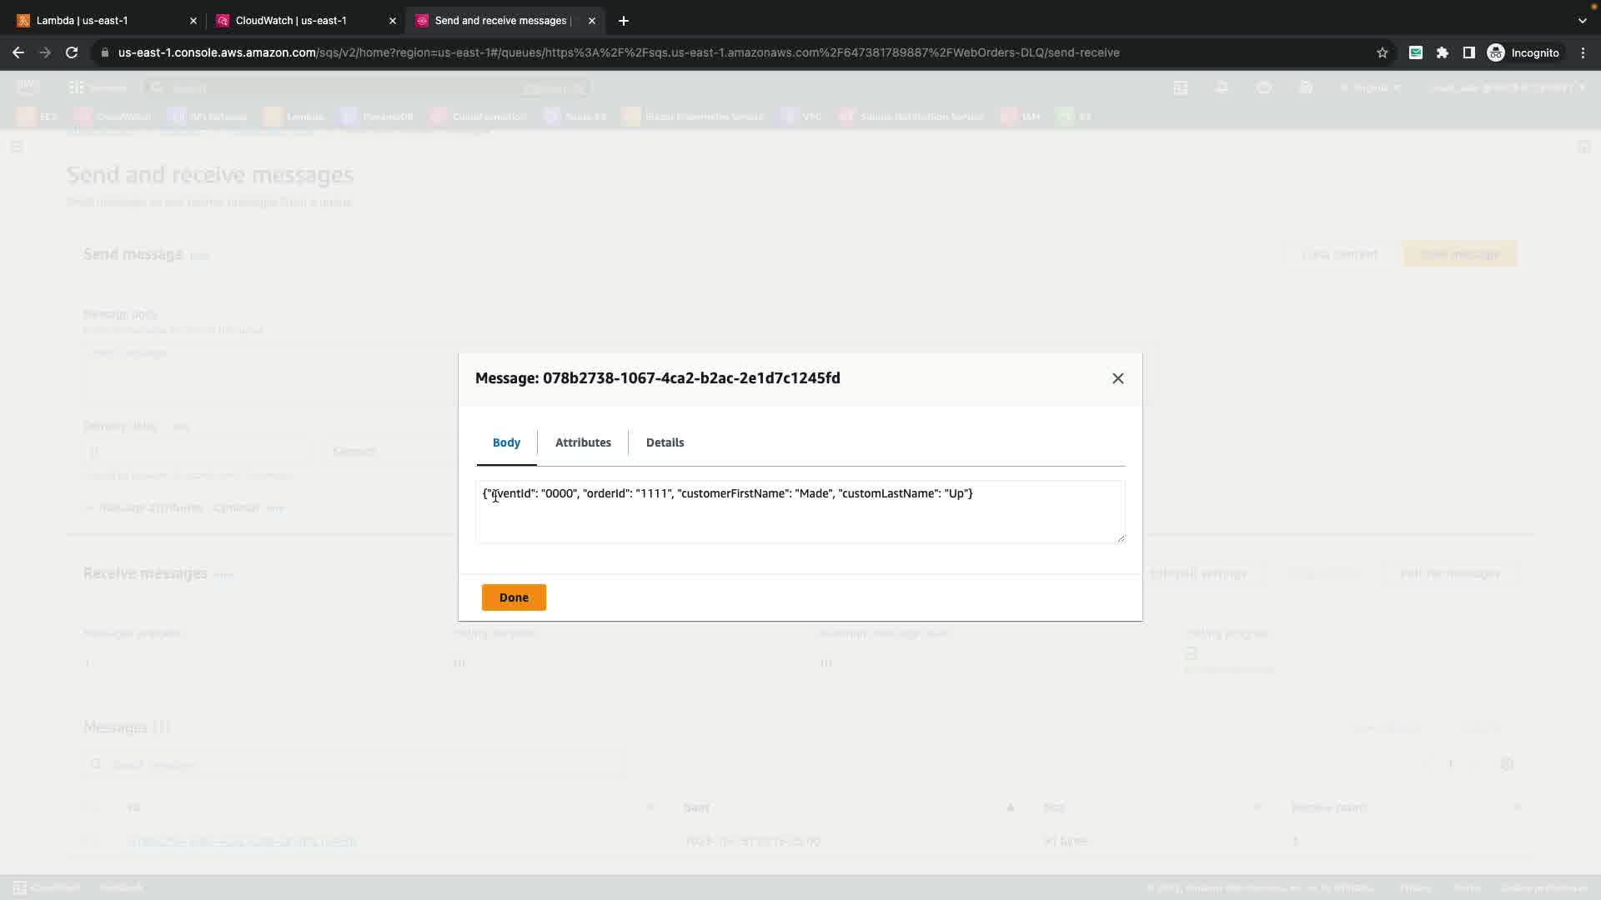The height and width of the screenshot is (900, 1601).
Task: Focus the address bar URL
Action: [617, 52]
